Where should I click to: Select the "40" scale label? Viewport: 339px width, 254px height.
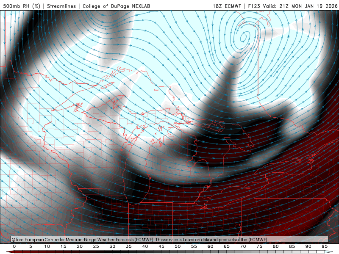point(145,246)
